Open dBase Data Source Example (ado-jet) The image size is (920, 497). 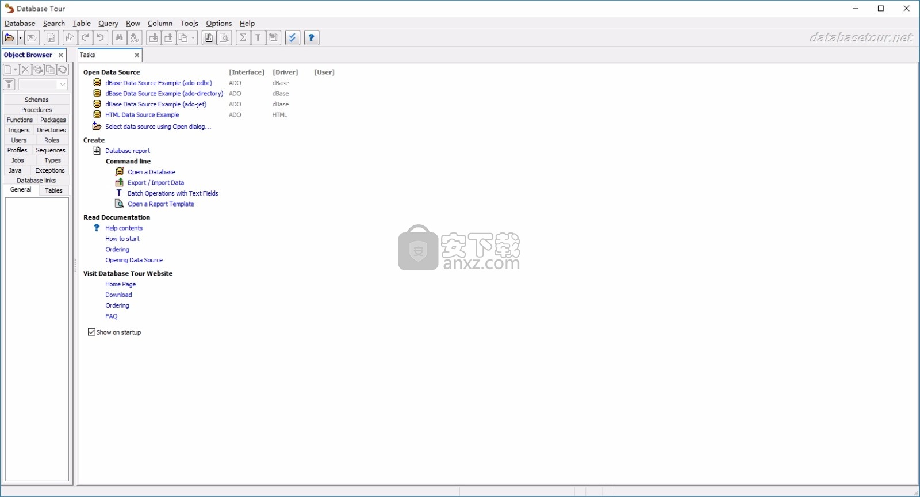[x=156, y=104]
